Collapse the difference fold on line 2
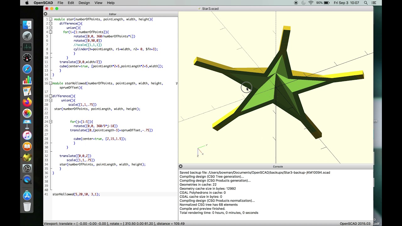402x226 pixels. (x=51, y=24)
